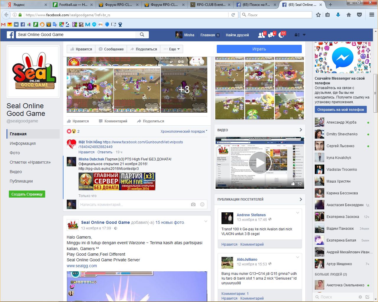Open the bookmarks list toolbar icon
The width and height of the screenshot is (378, 302).
pyautogui.click(x=328, y=15)
